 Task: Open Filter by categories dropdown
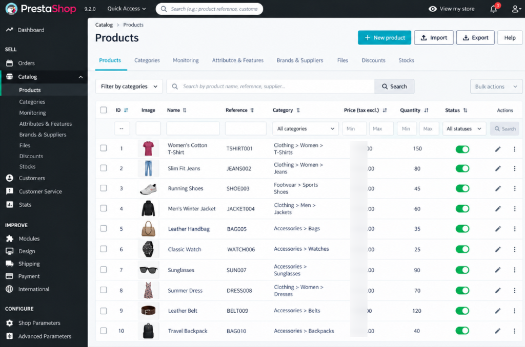129,86
